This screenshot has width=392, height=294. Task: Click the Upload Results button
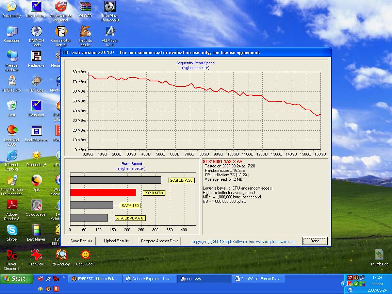click(x=116, y=241)
